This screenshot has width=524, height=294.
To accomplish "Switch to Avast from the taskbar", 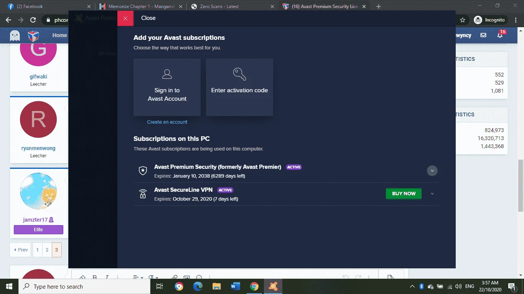I will pyautogui.click(x=273, y=286).
